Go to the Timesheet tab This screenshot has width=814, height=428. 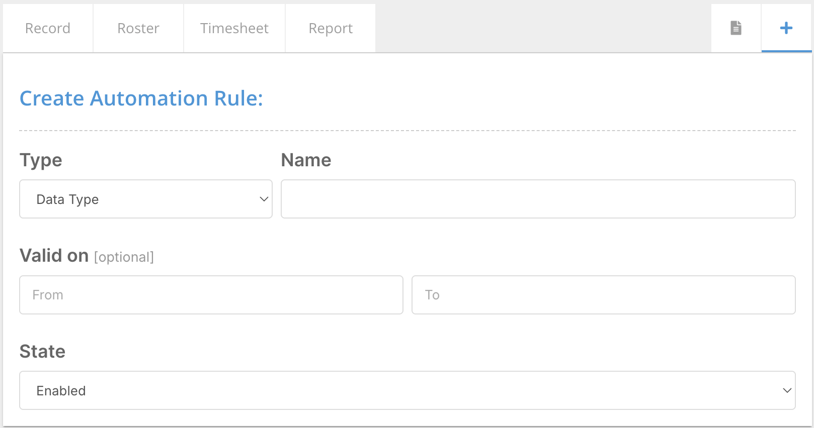[x=234, y=29]
